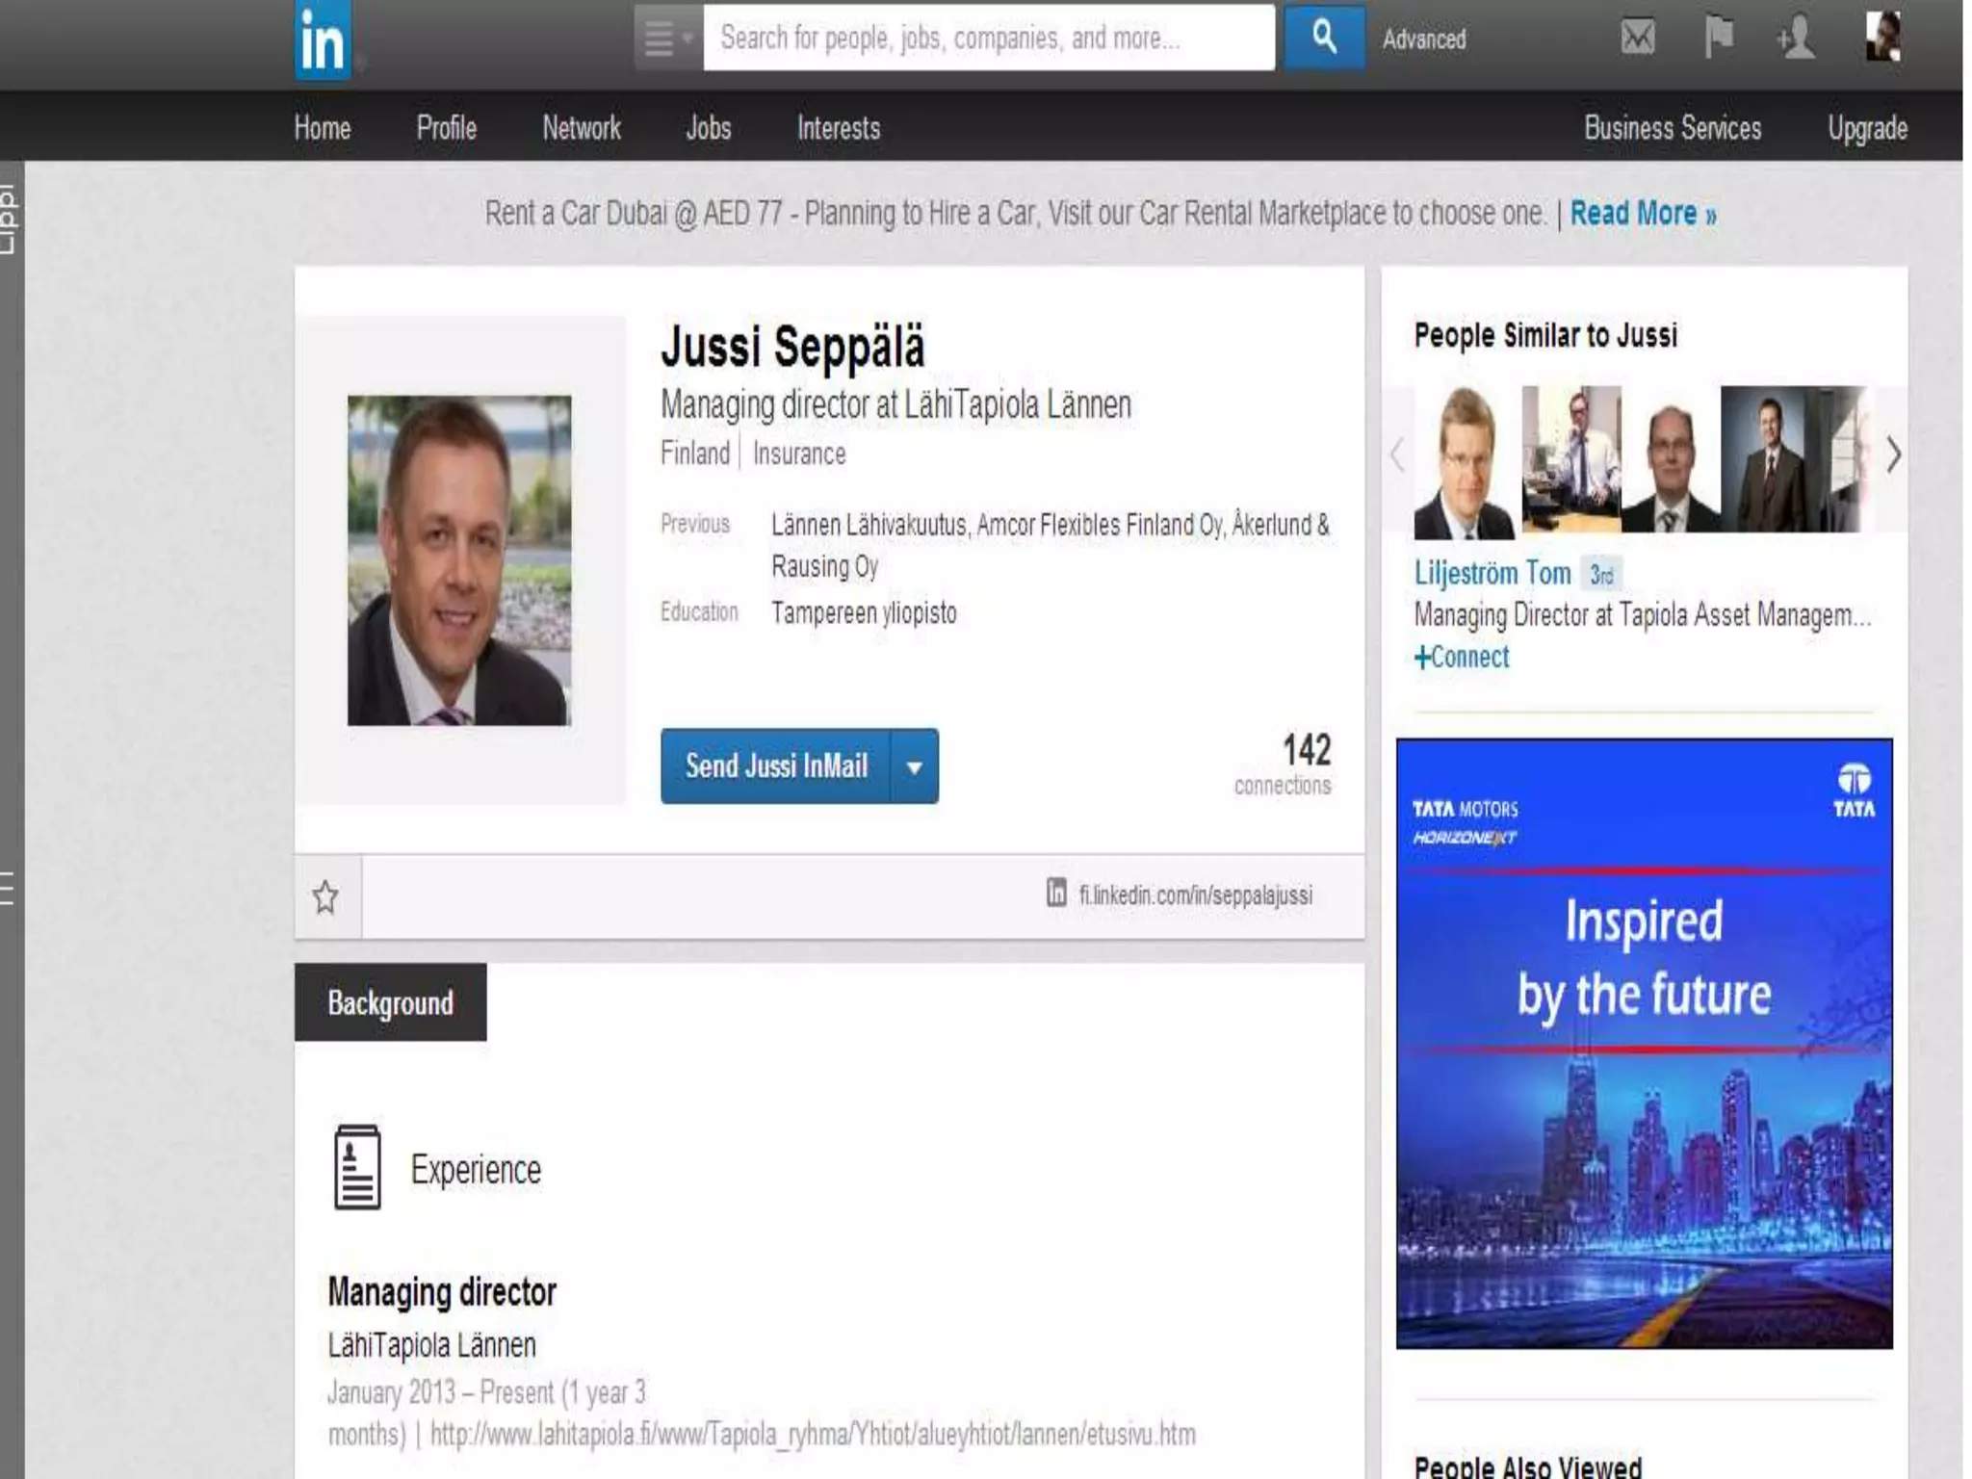The image size is (1972, 1479).
Task: Click the Upgrade link
Action: (x=1868, y=128)
